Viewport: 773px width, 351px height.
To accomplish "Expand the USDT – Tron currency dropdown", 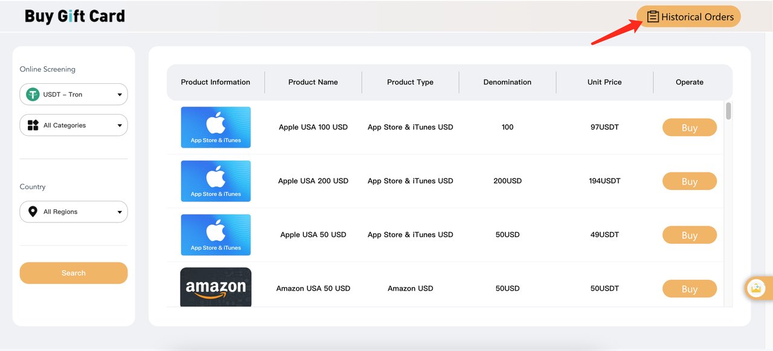I will click(119, 95).
